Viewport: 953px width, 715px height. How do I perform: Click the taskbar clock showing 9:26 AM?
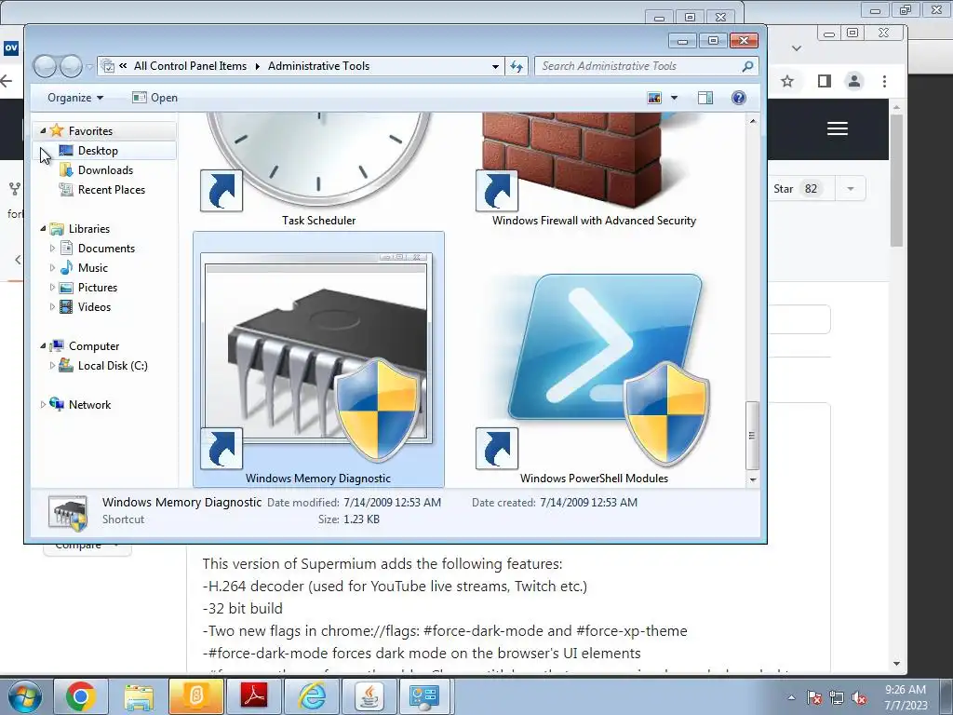[906, 697]
